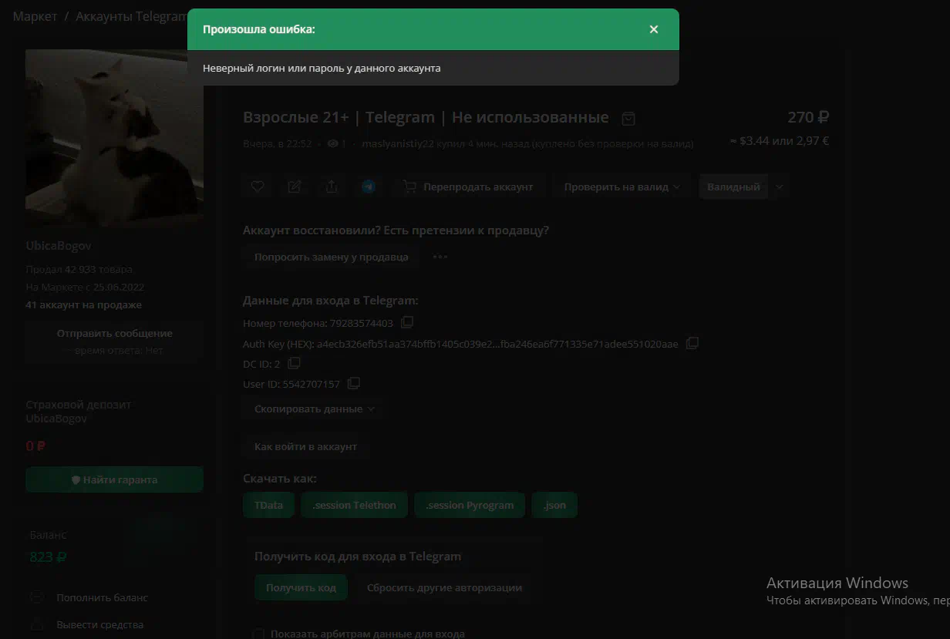This screenshot has height=639, width=950.
Task: Open '41 аккаунт на продаже' link
Action: [x=83, y=304]
